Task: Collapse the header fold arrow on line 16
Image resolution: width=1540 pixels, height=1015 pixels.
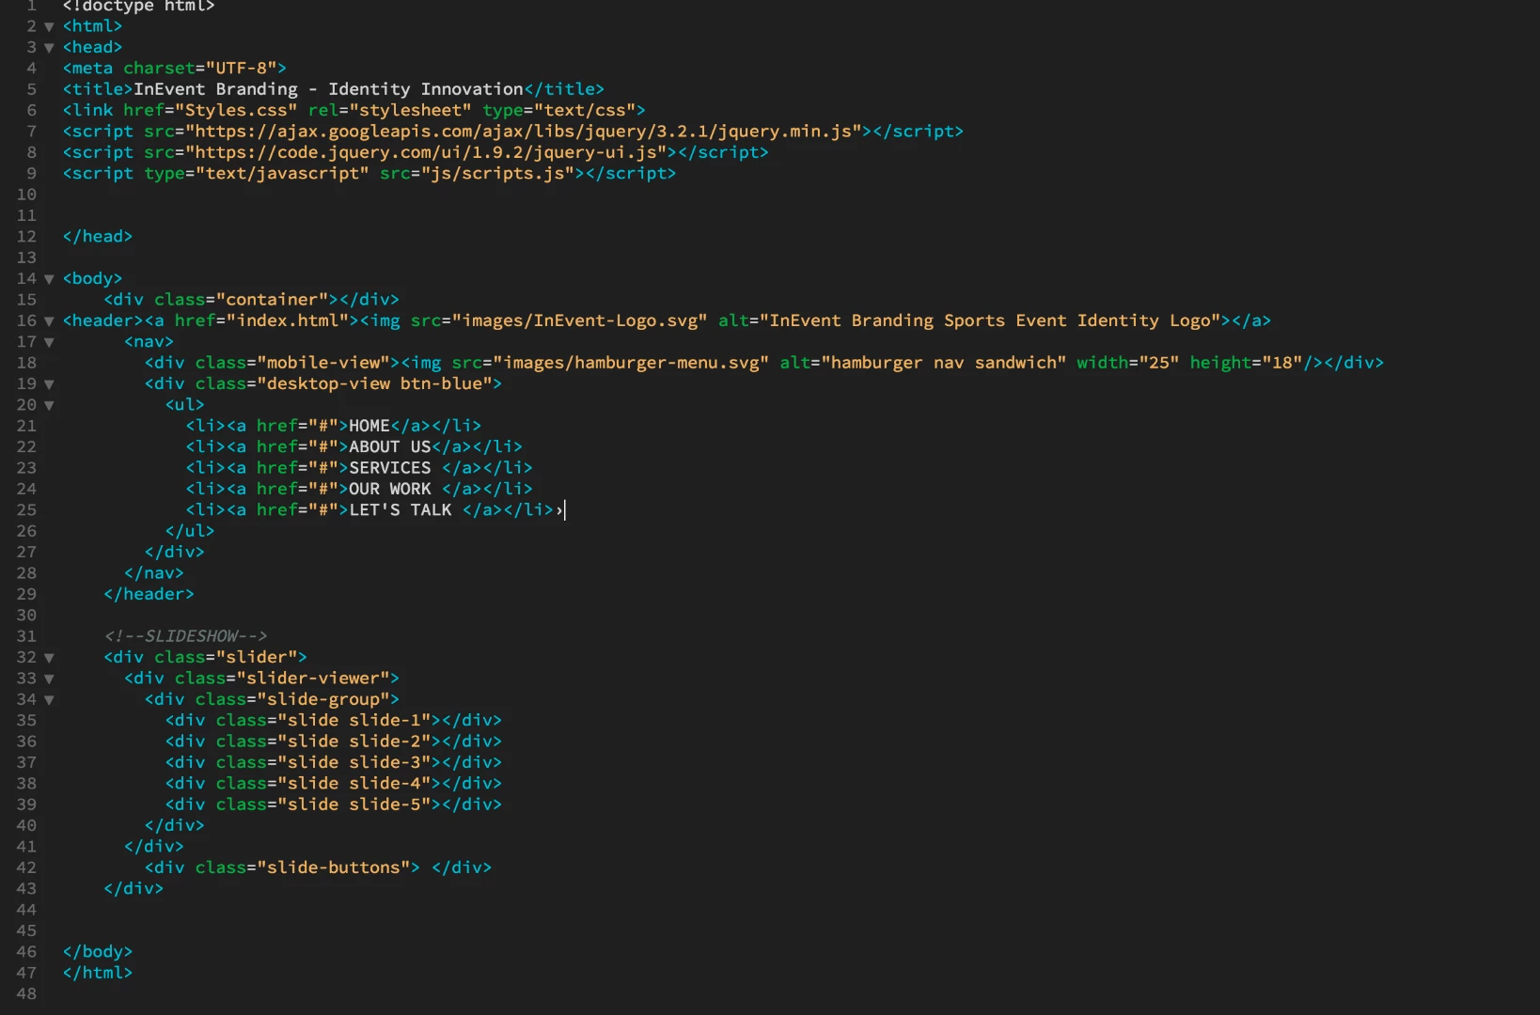Action: pyautogui.click(x=49, y=321)
